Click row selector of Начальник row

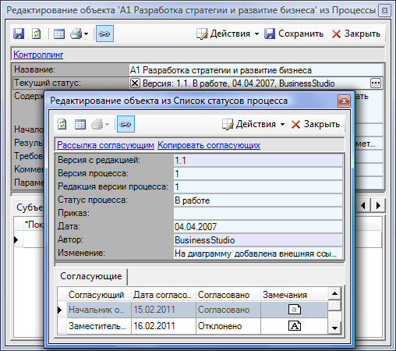(62, 310)
